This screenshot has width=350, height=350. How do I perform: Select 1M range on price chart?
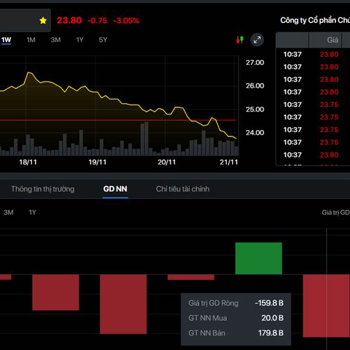[31, 40]
